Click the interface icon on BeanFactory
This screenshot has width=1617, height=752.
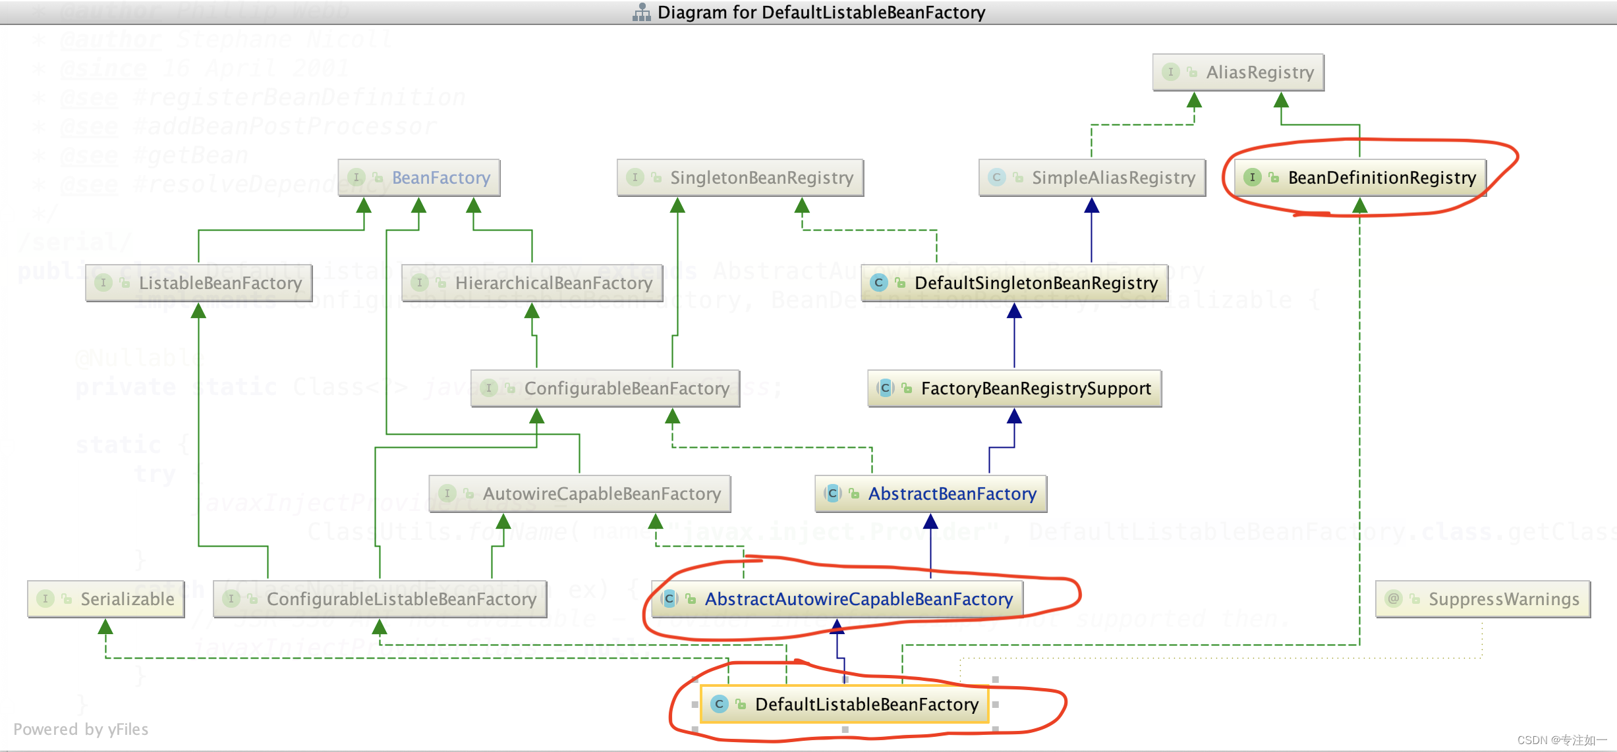point(356,178)
